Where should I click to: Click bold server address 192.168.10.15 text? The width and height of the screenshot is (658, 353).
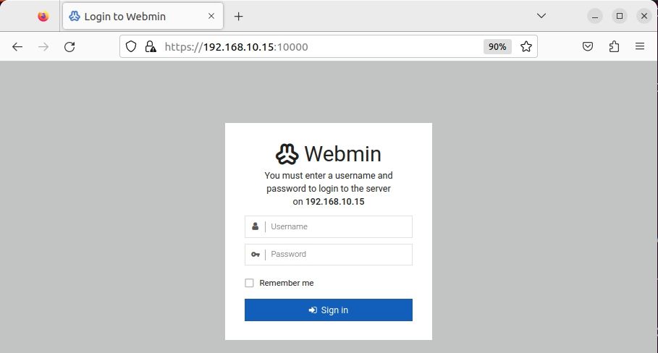[335, 202]
